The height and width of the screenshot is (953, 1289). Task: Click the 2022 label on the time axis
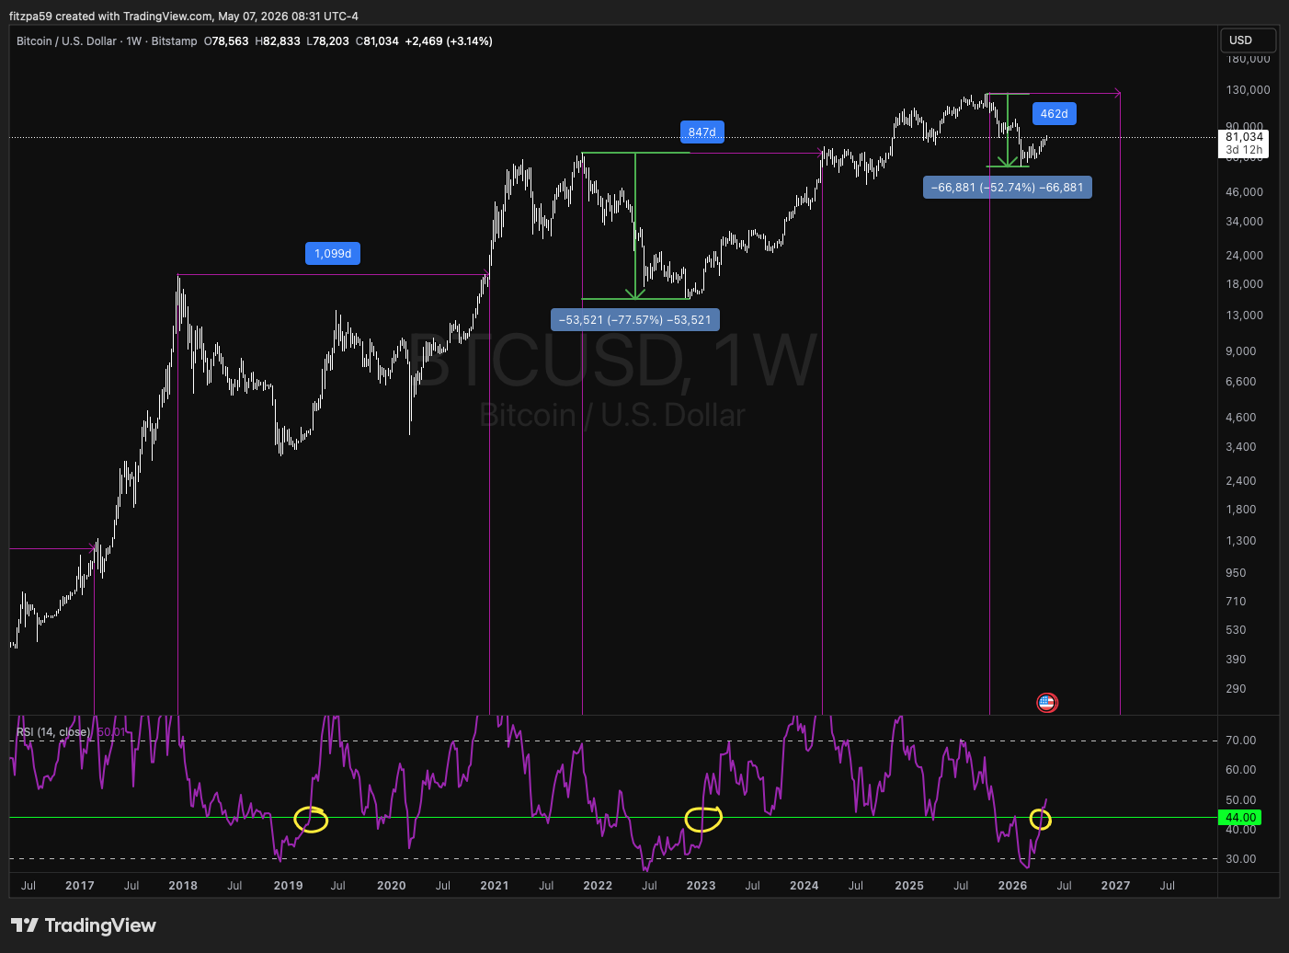[x=598, y=886]
